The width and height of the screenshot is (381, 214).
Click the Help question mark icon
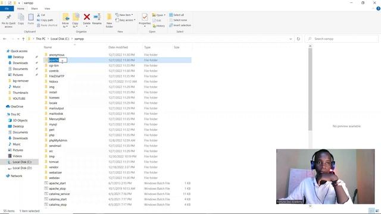click(378, 8)
